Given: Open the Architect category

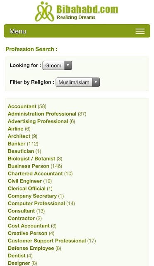Looking at the screenshot, I should click(19, 136).
